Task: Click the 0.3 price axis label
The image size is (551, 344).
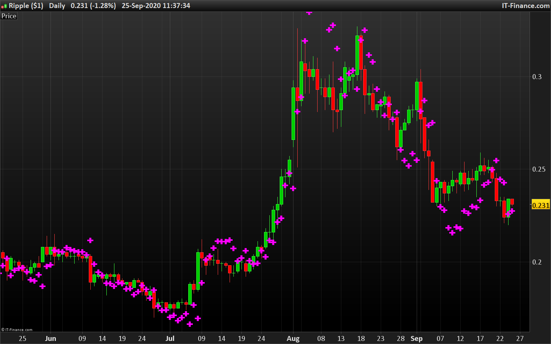Action: pos(537,77)
